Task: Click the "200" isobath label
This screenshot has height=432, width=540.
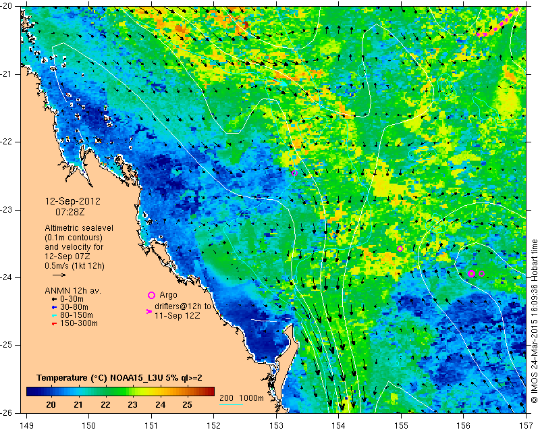Action: (226, 398)
